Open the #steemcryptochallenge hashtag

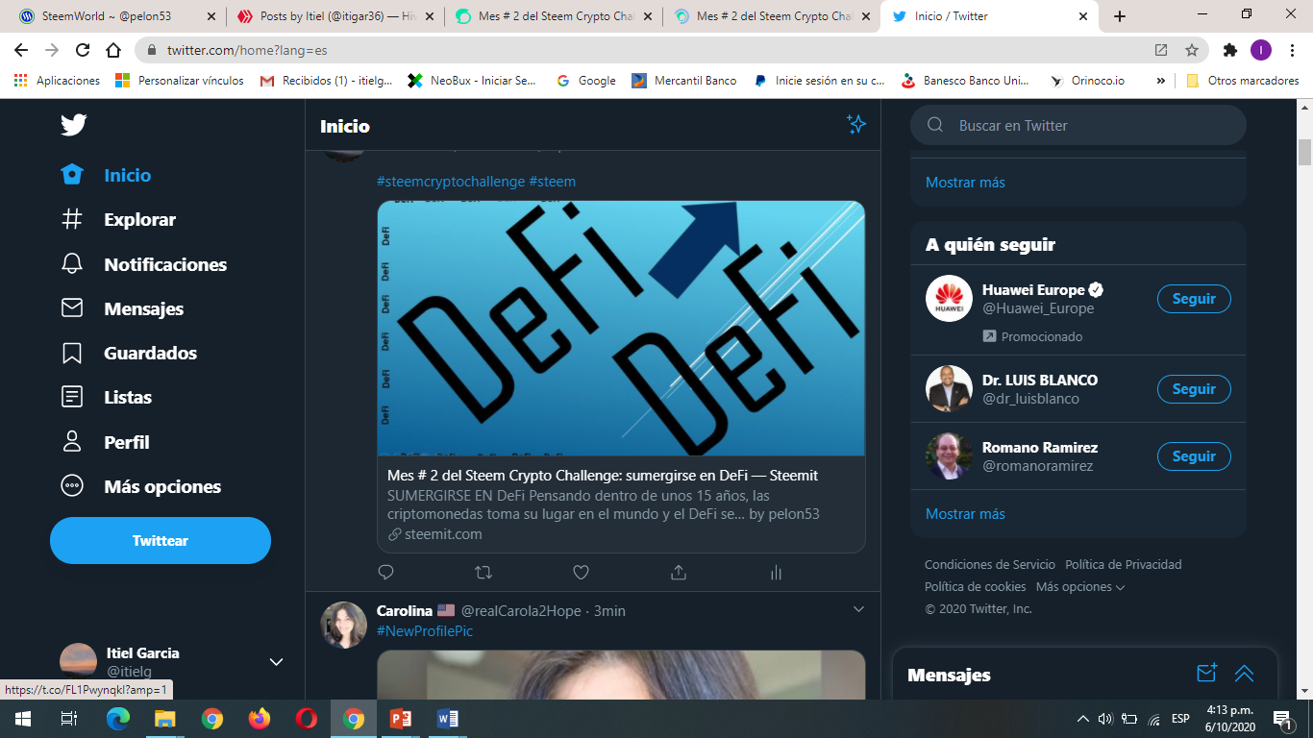[451, 182]
